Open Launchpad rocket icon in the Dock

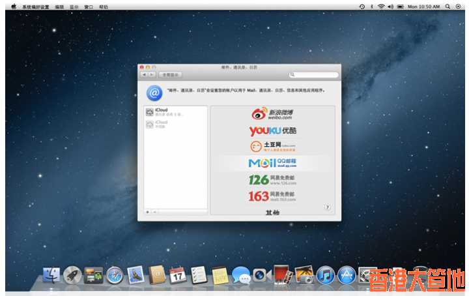pos(72,275)
